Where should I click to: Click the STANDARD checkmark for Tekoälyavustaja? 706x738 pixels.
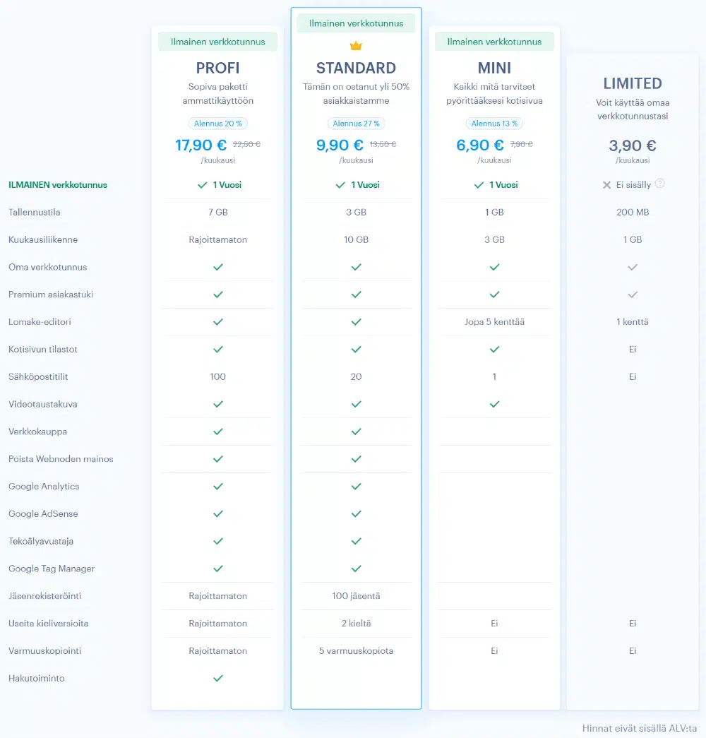coord(356,541)
